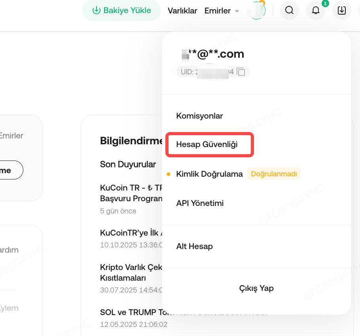
Task: Expand the Emirler dropdown arrow
Action: 237,11
